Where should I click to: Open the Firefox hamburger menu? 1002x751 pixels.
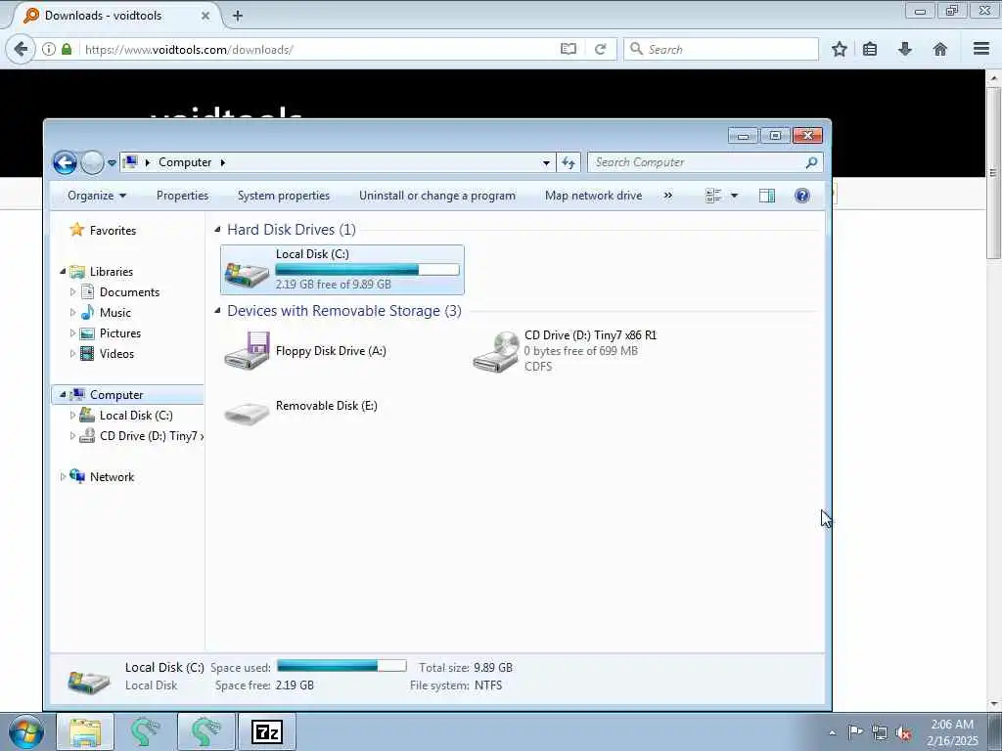[981, 49]
